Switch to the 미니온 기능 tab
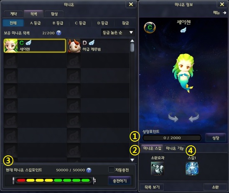Screen dimensions: 229x193 pos(175,148)
